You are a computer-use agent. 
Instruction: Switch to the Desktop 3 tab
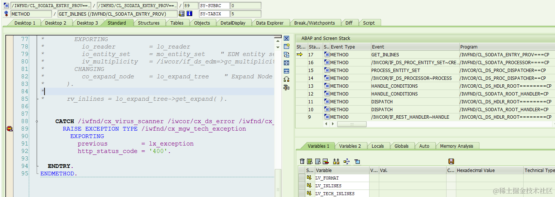88,23
